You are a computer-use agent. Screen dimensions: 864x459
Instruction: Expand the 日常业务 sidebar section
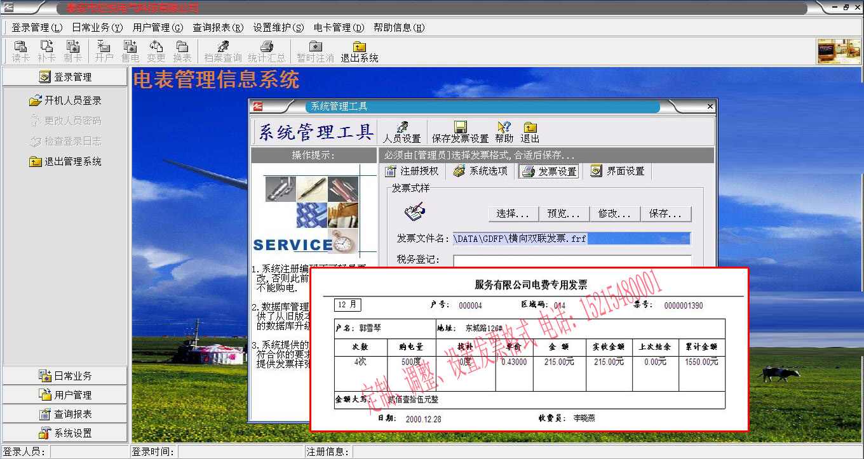pos(65,376)
